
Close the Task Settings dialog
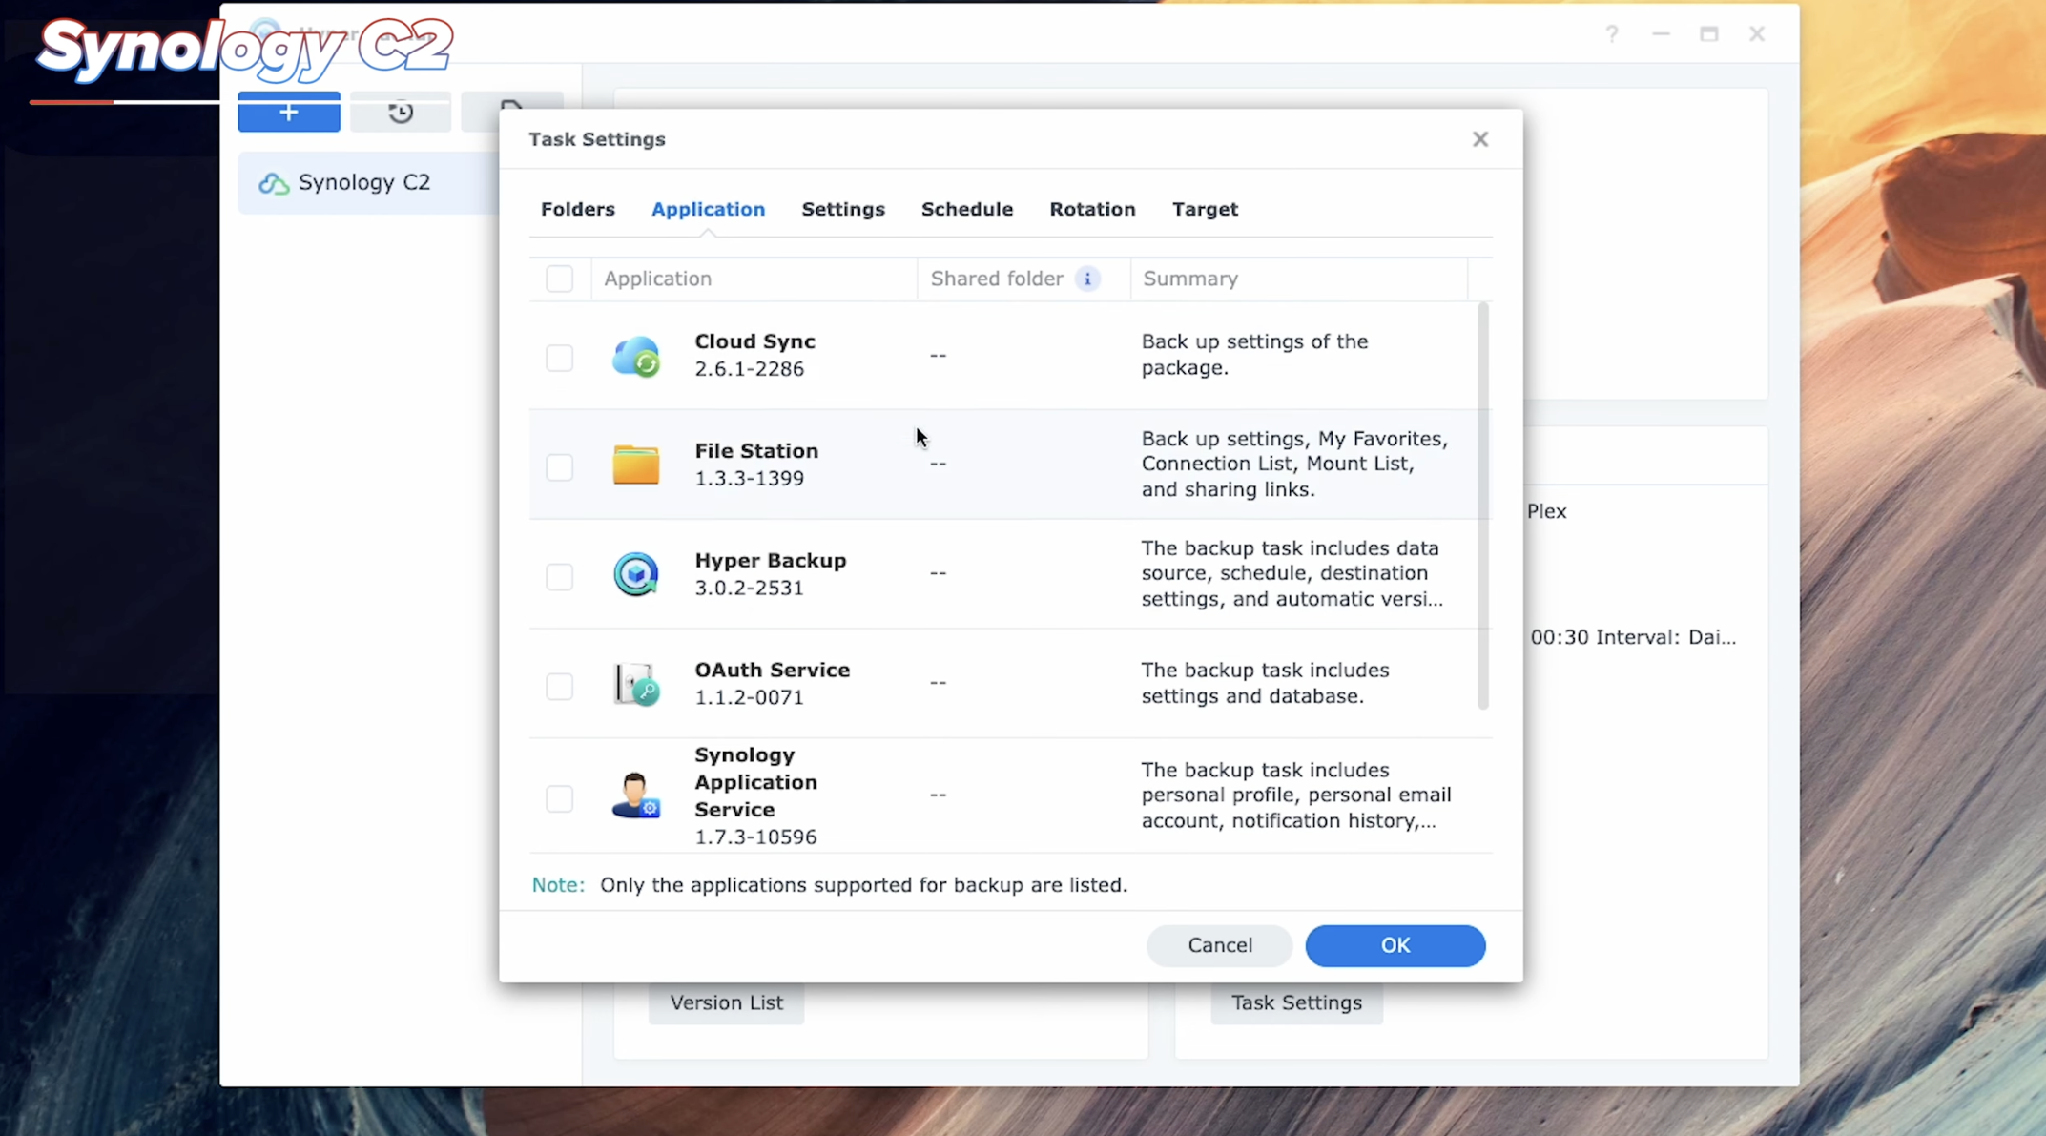pyautogui.click(x=1479, y=139)
